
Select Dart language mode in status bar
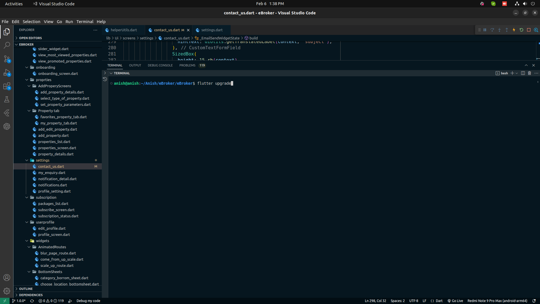coord(439,301)
